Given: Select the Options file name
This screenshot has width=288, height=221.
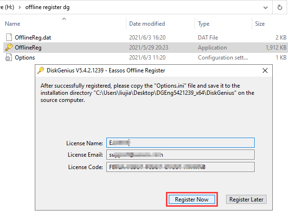Looking at the screenshot, I should pos(25,58).
